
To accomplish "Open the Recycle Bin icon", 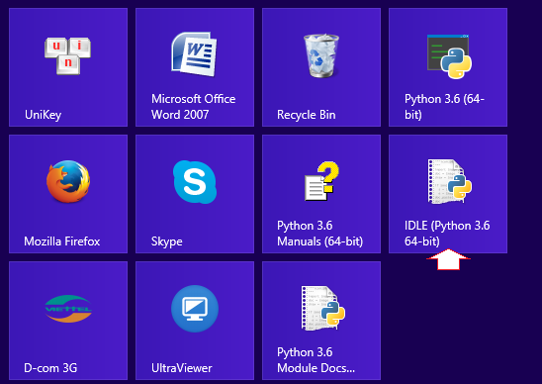I will (321, 55).
